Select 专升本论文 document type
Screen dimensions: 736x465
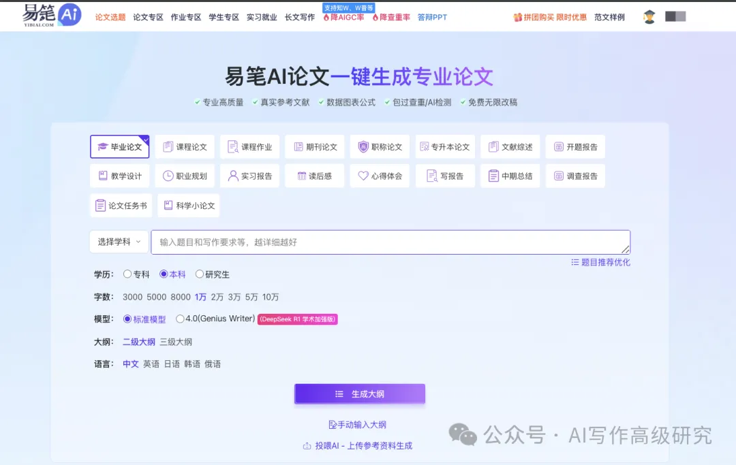click(446, 147)
